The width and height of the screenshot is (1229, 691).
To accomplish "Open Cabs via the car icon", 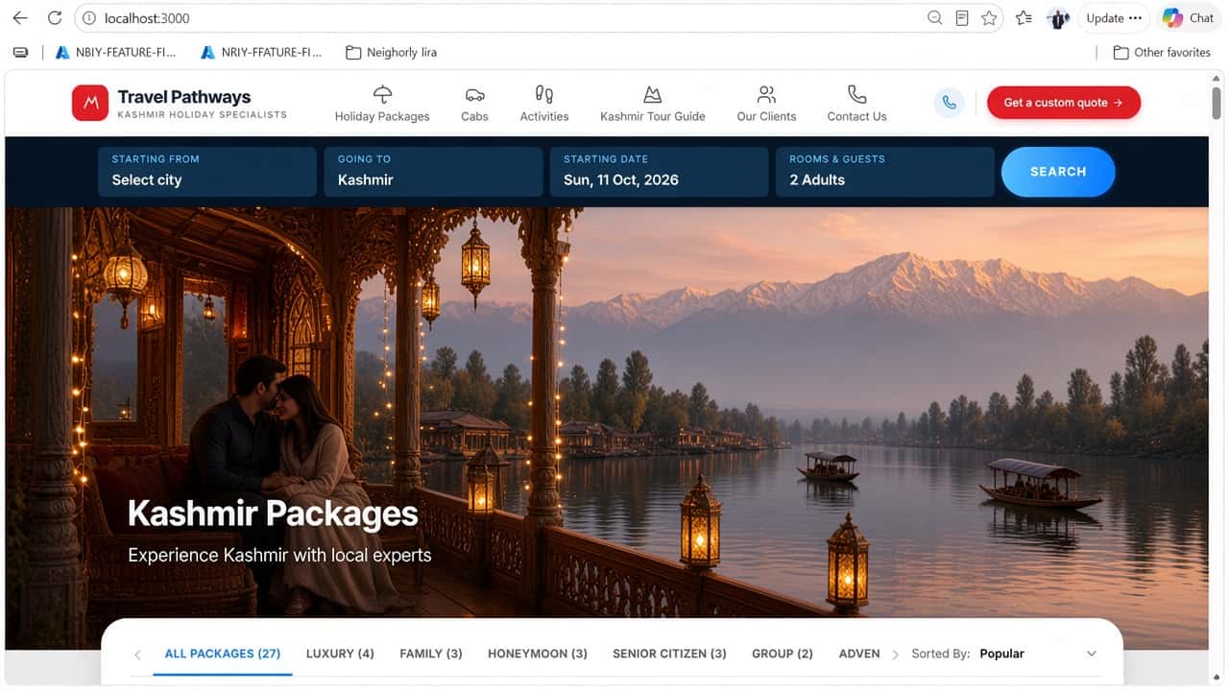I will [x=474, y=94].
